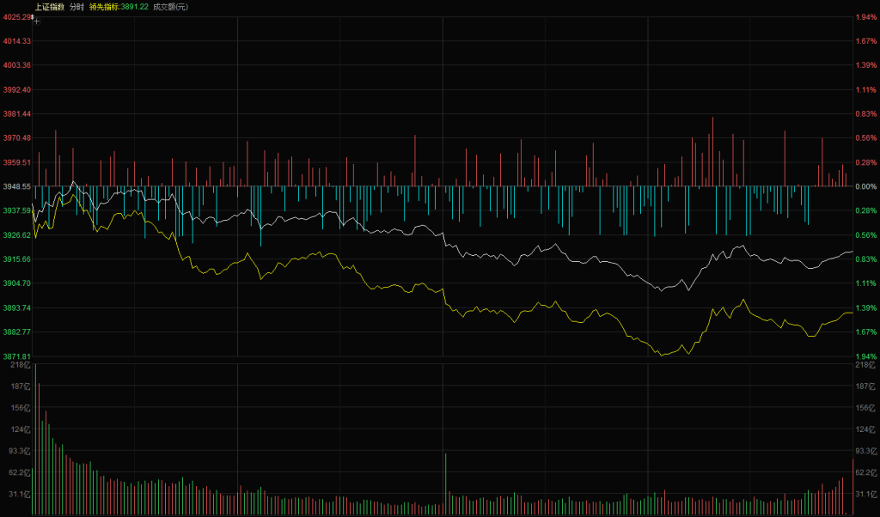Image resolution: width=880 pixels, height=517 pixels.
Task: Click the plus crosshair icon at chart corner
Action: 36,21
